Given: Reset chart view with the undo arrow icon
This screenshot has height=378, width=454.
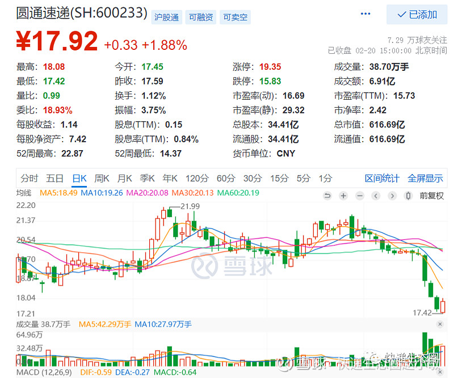Looking at the screenshot, I should (327, 195).
